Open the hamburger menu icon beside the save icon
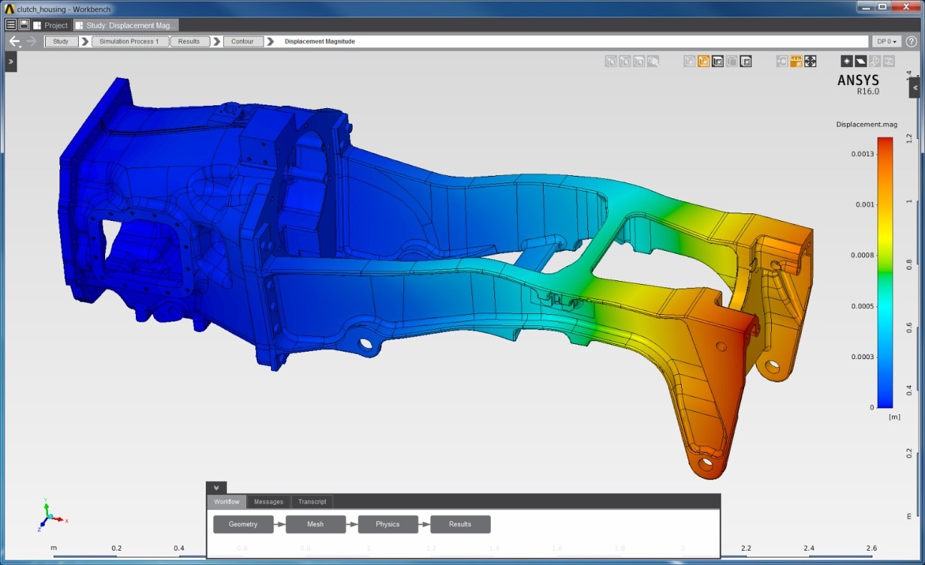Screen dimensions: 925x565 [x=11, y=25]
